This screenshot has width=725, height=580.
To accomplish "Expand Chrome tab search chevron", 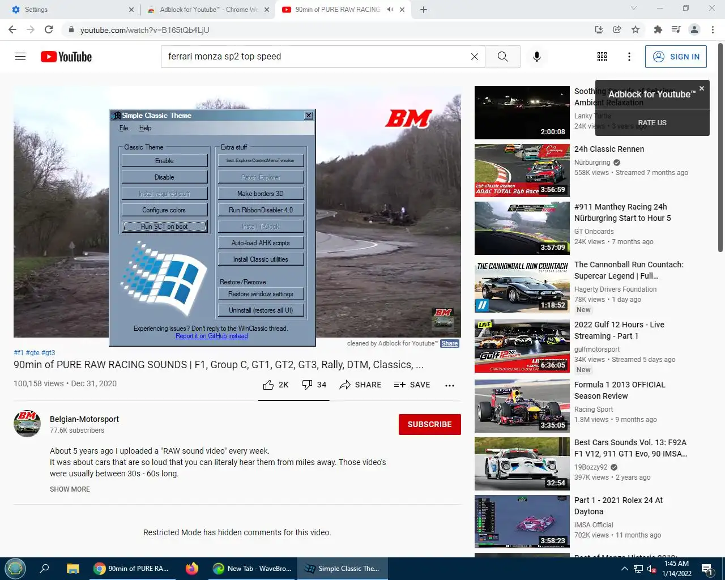I will pyautogui.click(x=633, y=8).
